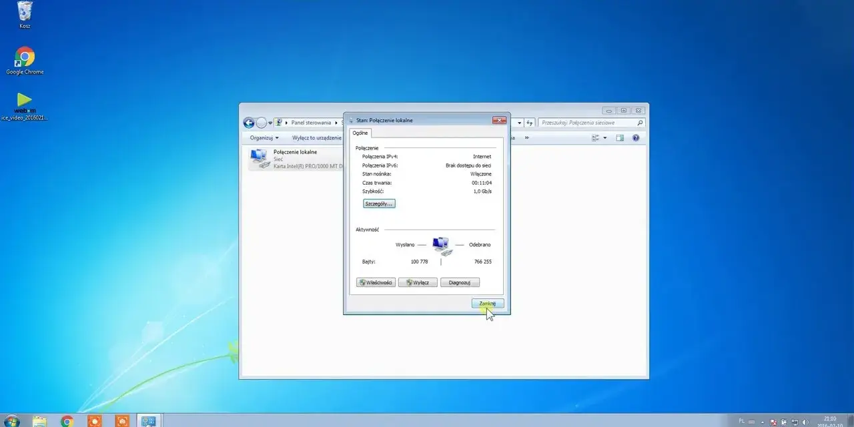
Task: Select the Połączenie lokalne network adapter icon
Action: (x=259, y=159)
